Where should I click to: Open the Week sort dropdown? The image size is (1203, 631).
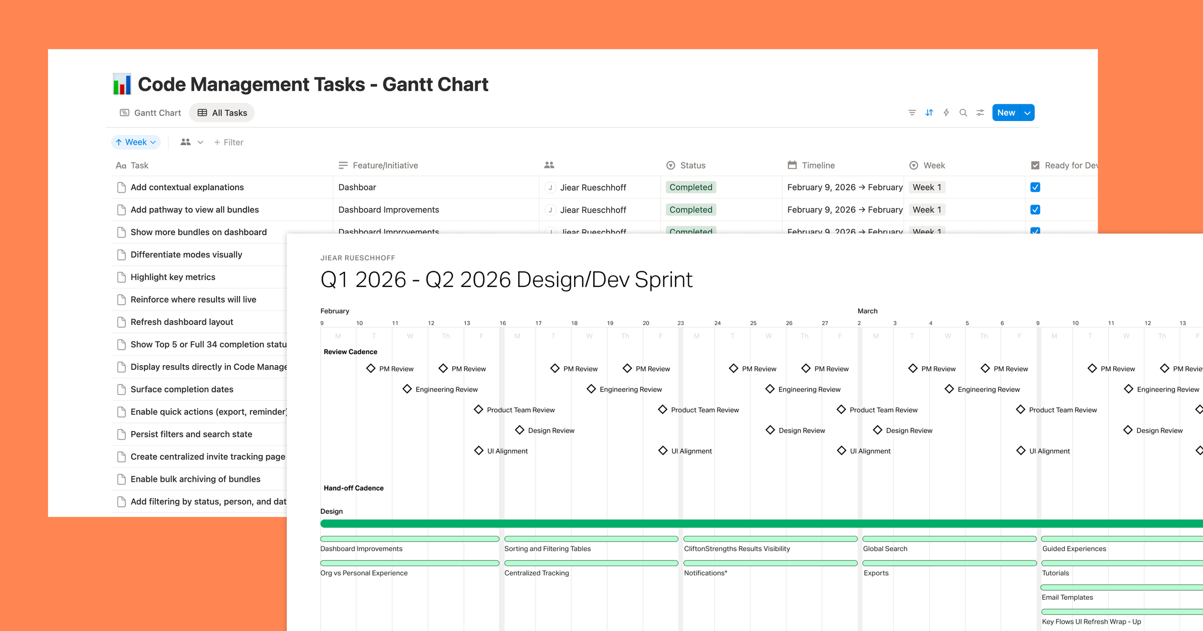[136, 142]
